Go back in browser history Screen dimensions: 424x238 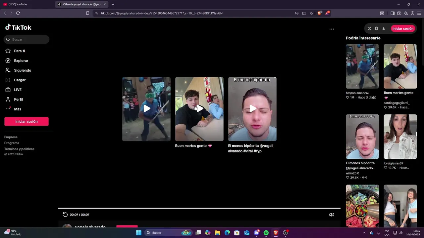[x=5, y=13]
